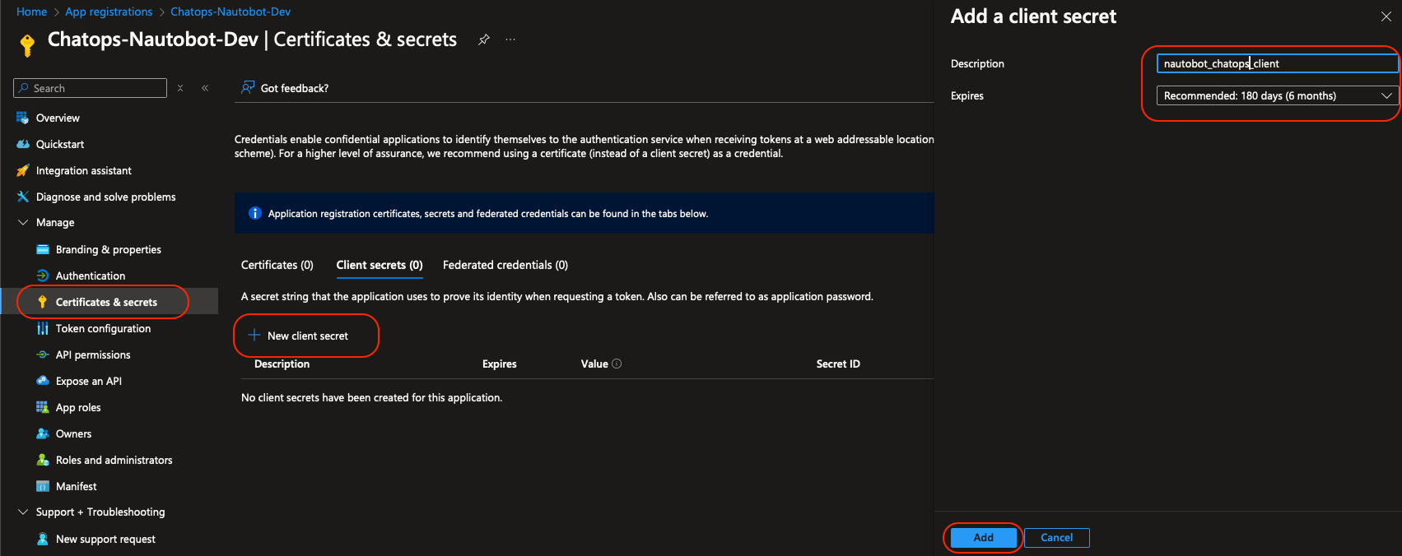Switch to the Certificates (0) tab
This screenshot has width=1402, height=556.
point(277,265)
